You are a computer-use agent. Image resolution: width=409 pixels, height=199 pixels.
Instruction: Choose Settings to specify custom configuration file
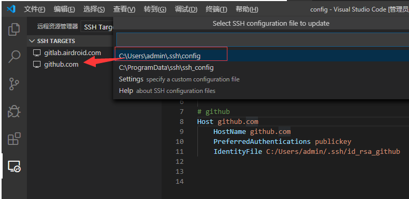click(261, 79)
